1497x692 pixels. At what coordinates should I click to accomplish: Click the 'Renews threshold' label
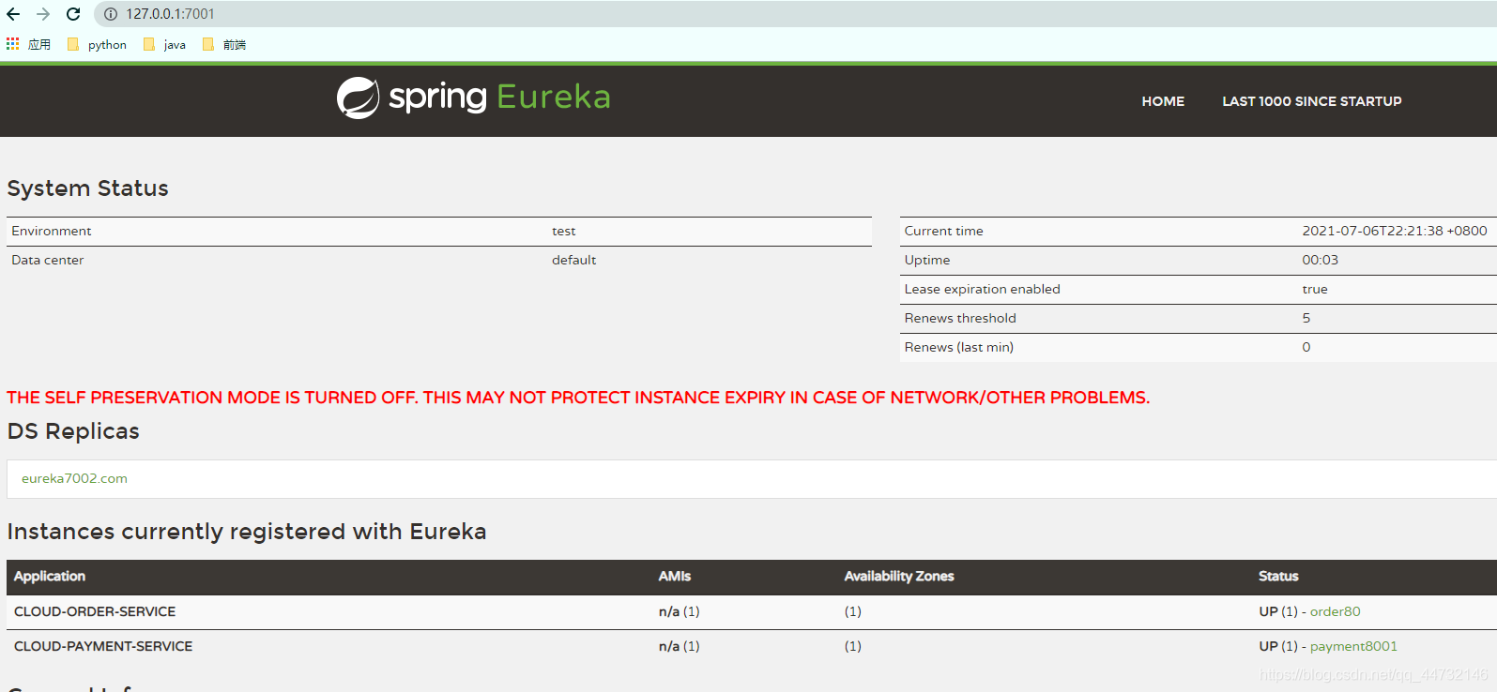point(960,318)
